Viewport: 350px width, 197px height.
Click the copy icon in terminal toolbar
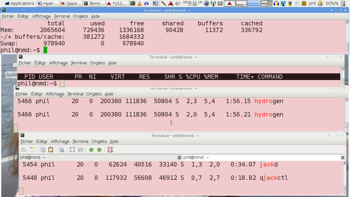(43, 150)
